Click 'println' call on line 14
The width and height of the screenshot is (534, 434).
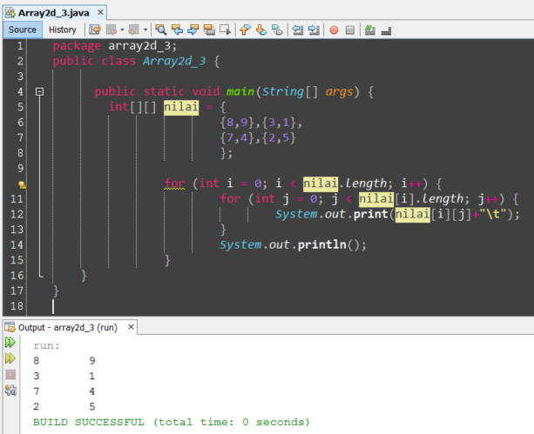click(321, 245)
